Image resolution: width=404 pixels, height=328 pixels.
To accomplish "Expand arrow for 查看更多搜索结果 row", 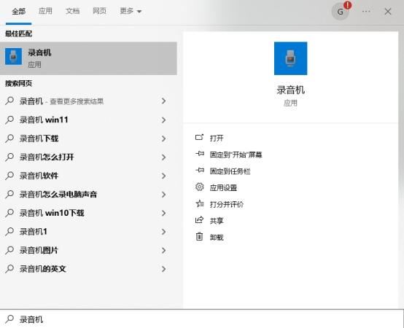I will tap(163, 101).
